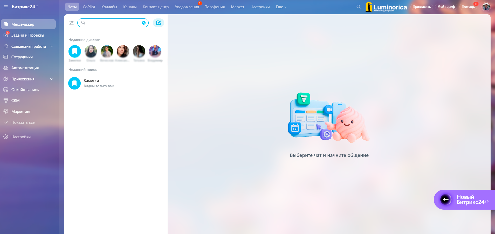This screenshot has width=495, height=234.
Task: Open chat filter settings icon
Action: click(71, 23)
